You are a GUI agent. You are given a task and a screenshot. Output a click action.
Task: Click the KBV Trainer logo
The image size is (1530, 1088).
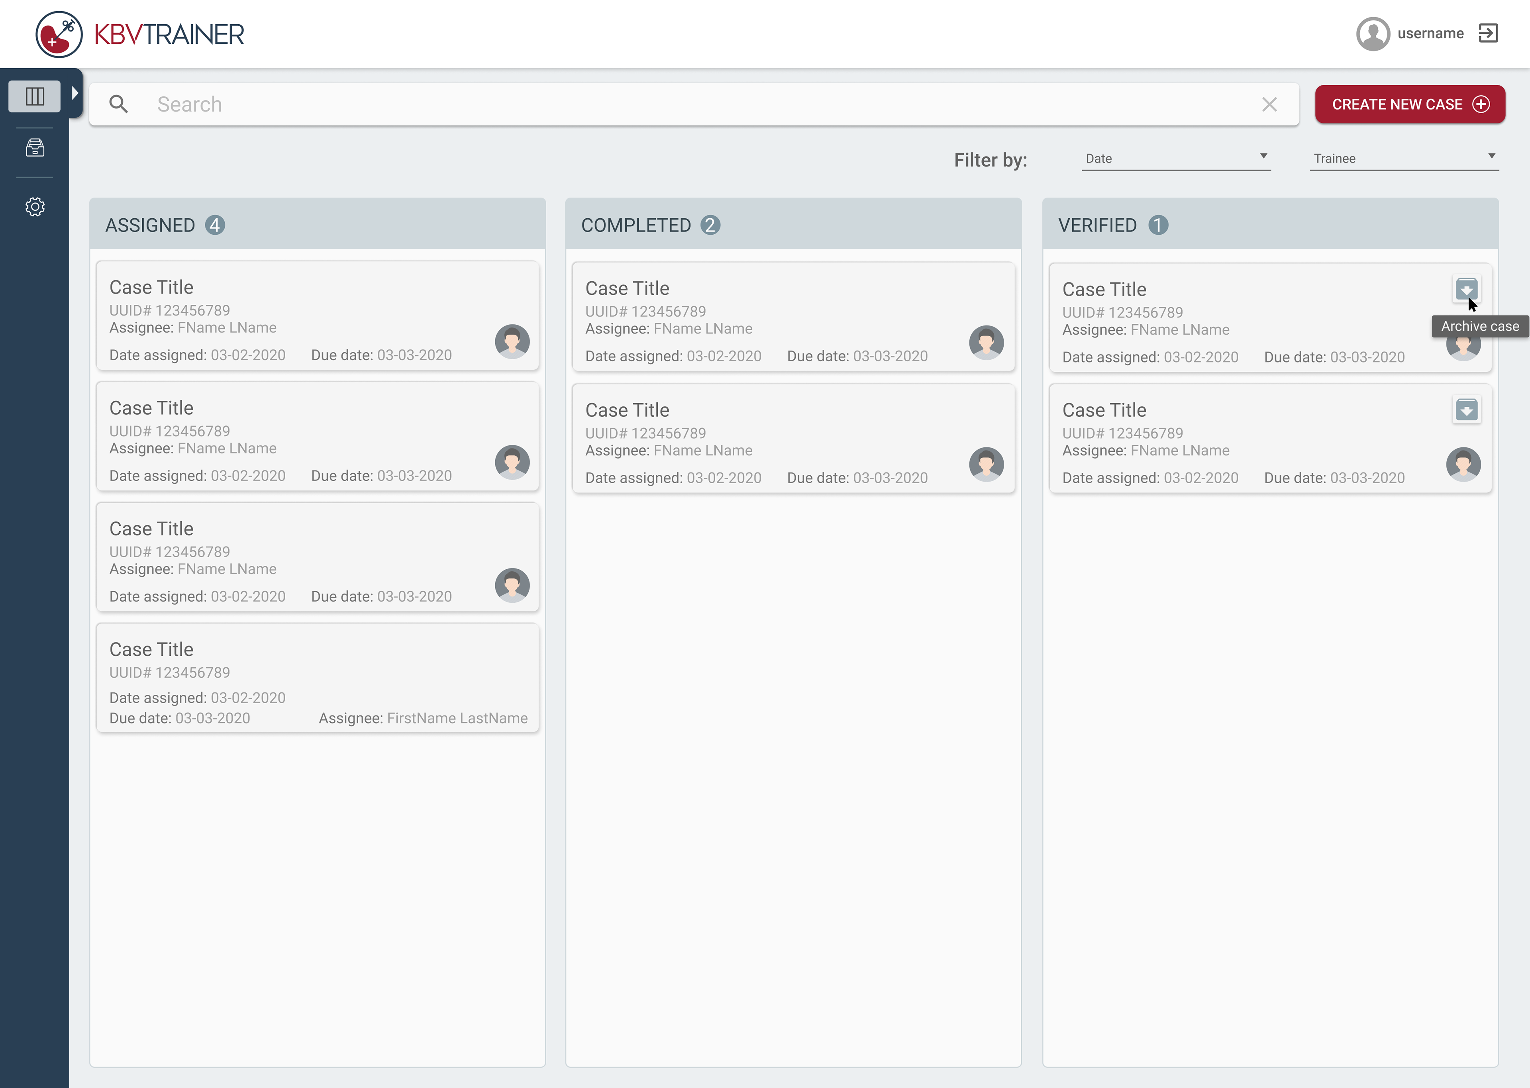click(139, 33)
